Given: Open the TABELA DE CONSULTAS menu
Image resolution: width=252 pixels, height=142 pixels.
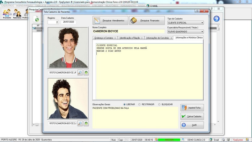Looking at the screenshot, I should [47, 6].
